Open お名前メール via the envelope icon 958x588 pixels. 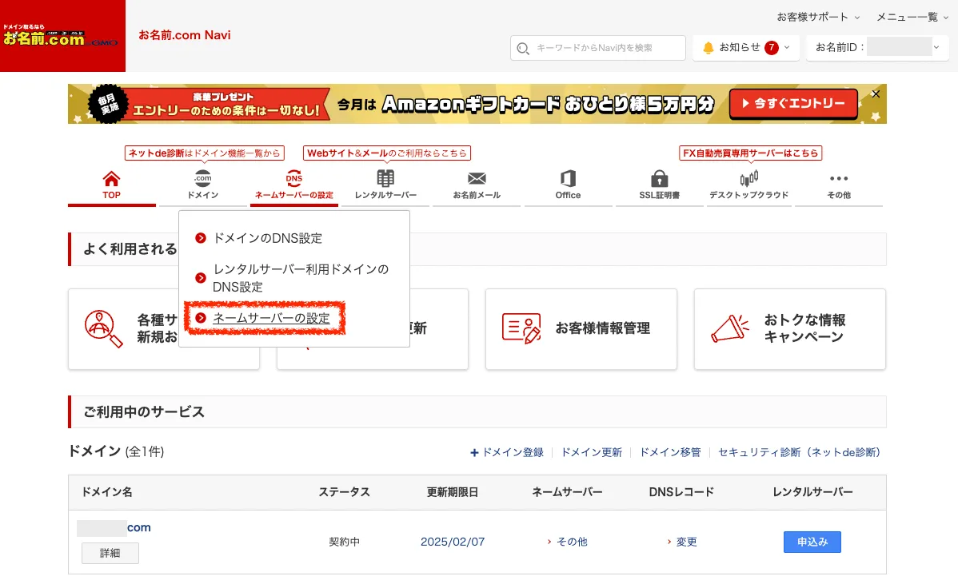tap(476, 179)
